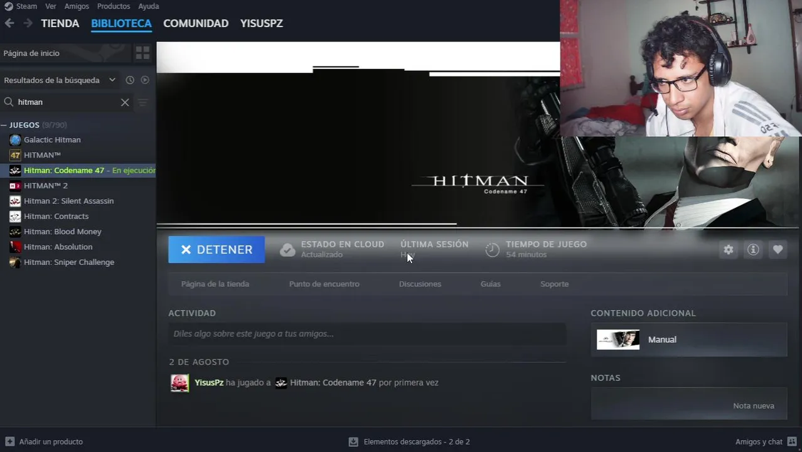Click the DETENER button

[x=217, y=249]
